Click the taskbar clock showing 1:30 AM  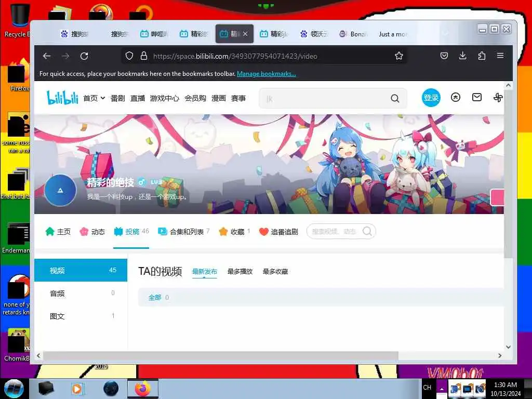click(x=506, y=389)
